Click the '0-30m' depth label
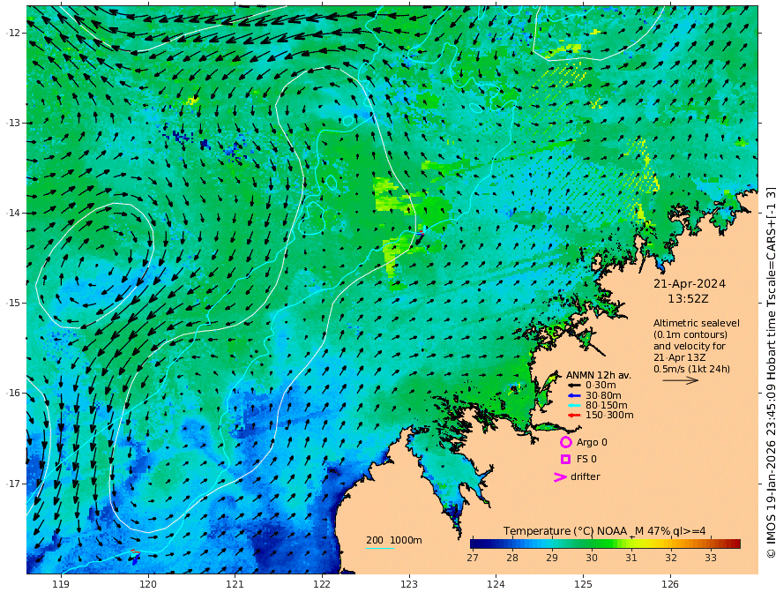 tap(601, 386)
